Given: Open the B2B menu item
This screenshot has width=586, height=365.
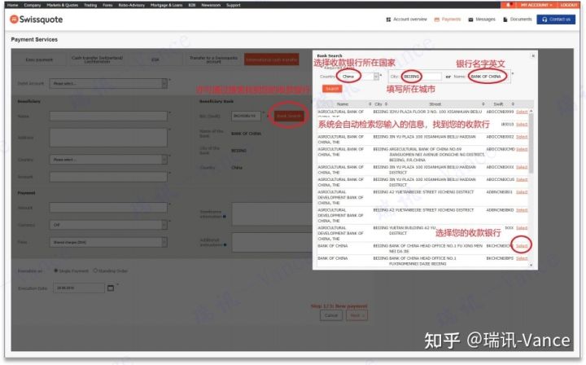Looking at the screenshot, I should 192,5.
